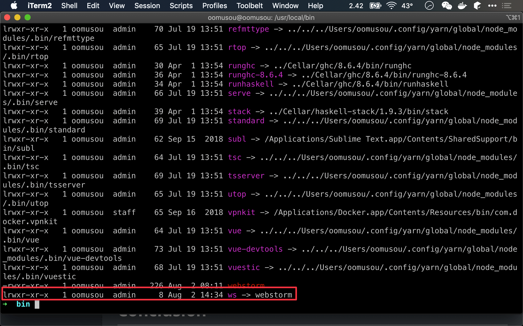Click the 2.42 system load indicator
Image resolution: width=523 pixels, height=326 pixels.
[356, 6]
